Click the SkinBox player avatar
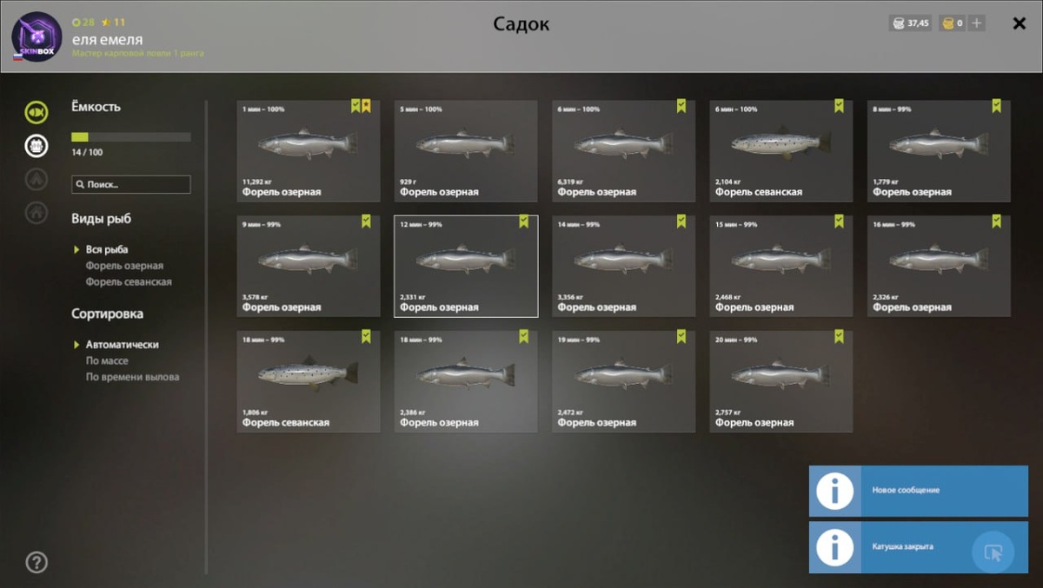The height and width of the screenshot is (588, 1043). (36, 36)
